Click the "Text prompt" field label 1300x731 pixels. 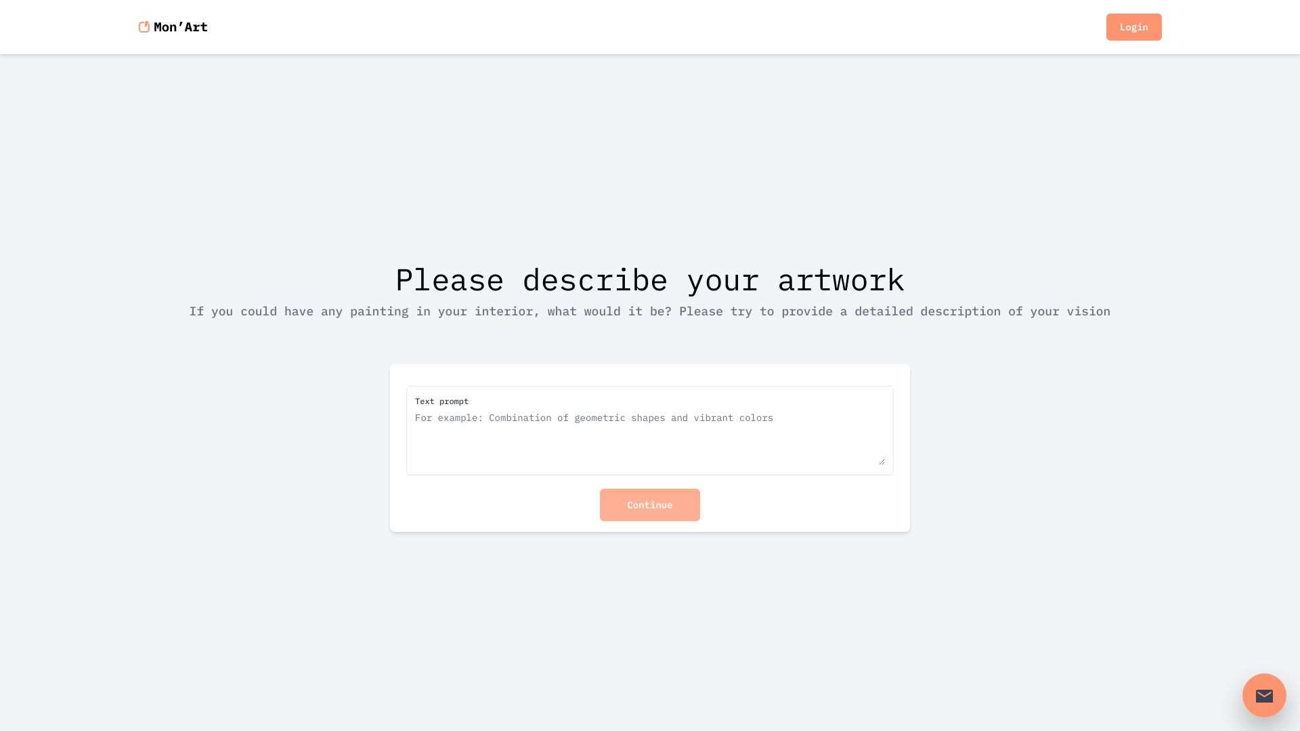click(441, 401)
